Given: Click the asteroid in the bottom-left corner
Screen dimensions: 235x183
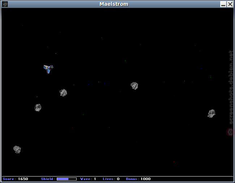Looking at the screenshot, I should (x=17, y=149).
